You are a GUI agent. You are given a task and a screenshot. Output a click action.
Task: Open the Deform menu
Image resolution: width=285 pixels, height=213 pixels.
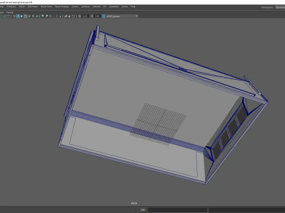point(96,7)
